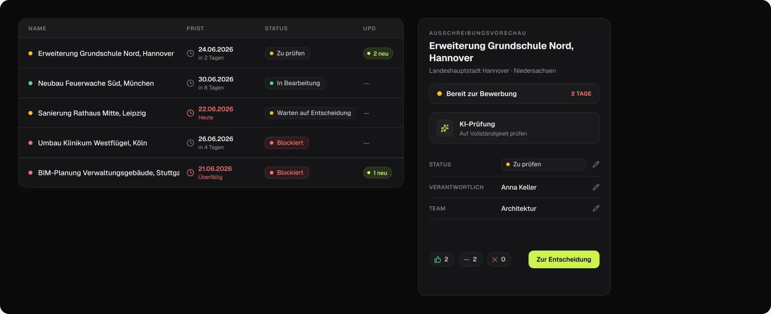Sort table by Name column header

tap(37, 28)
